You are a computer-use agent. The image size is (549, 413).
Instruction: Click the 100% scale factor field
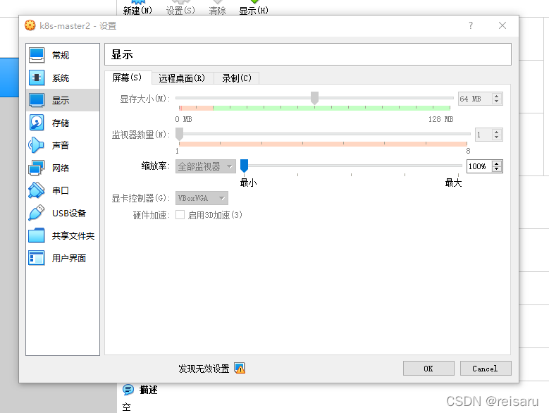(479, 166)
